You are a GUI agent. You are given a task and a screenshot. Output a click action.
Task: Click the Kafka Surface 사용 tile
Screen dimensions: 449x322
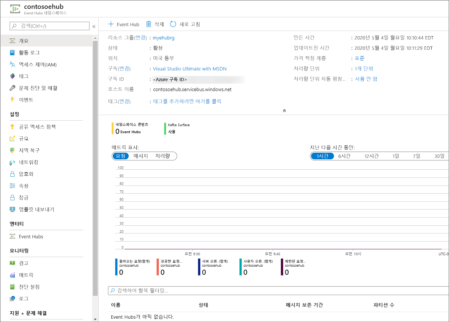click(x=177, y=128)
